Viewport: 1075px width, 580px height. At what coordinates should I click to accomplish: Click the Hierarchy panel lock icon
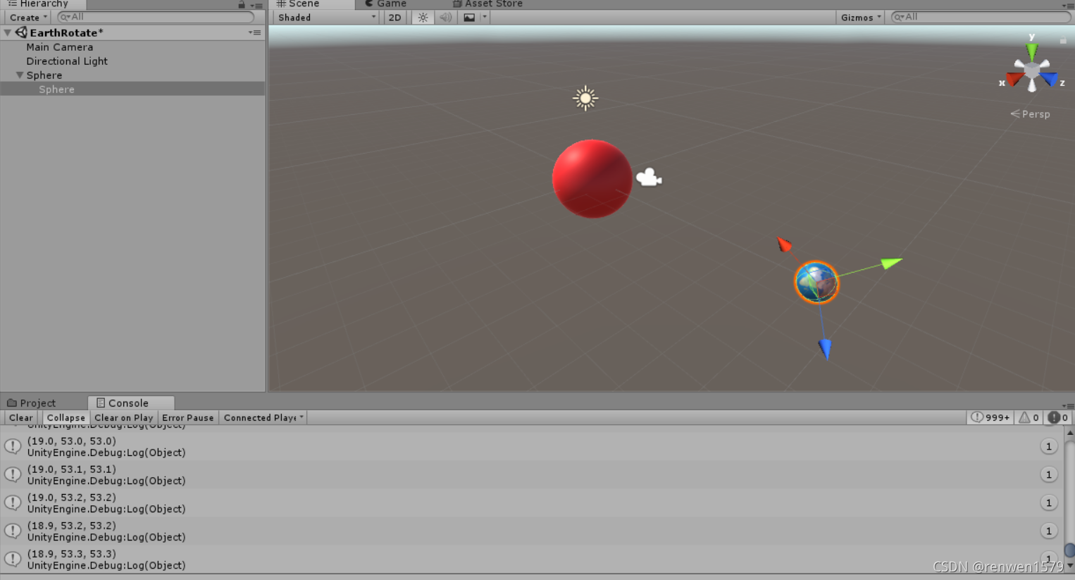coord(242,4)
